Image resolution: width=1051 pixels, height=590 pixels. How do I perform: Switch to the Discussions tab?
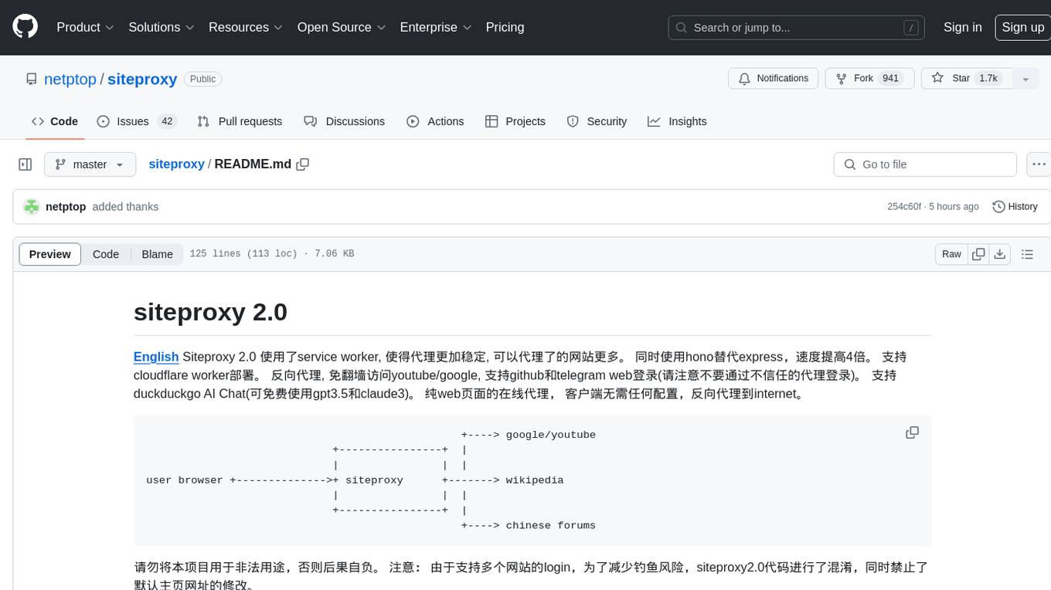[x=344, y=121]
